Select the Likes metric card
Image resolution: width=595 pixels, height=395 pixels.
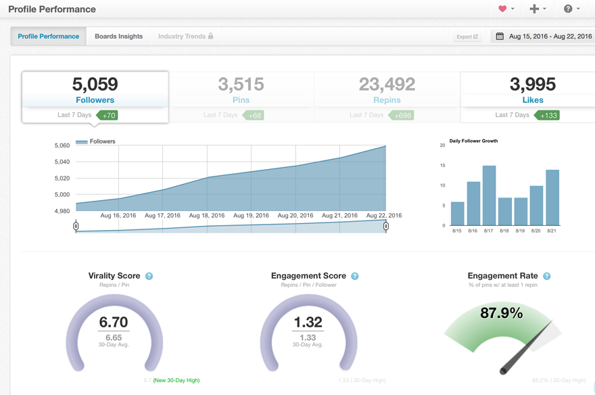(533, 91)
